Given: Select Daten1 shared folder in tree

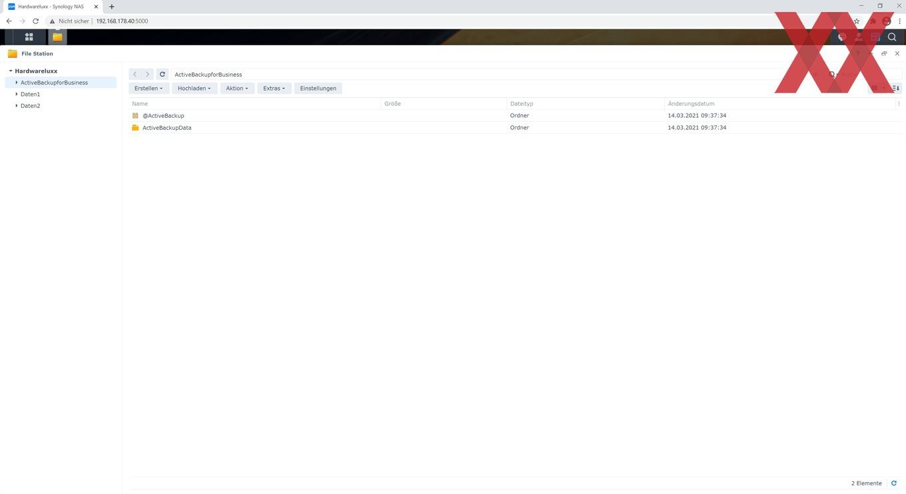Looking at the screenshot, I should (30, 95).
